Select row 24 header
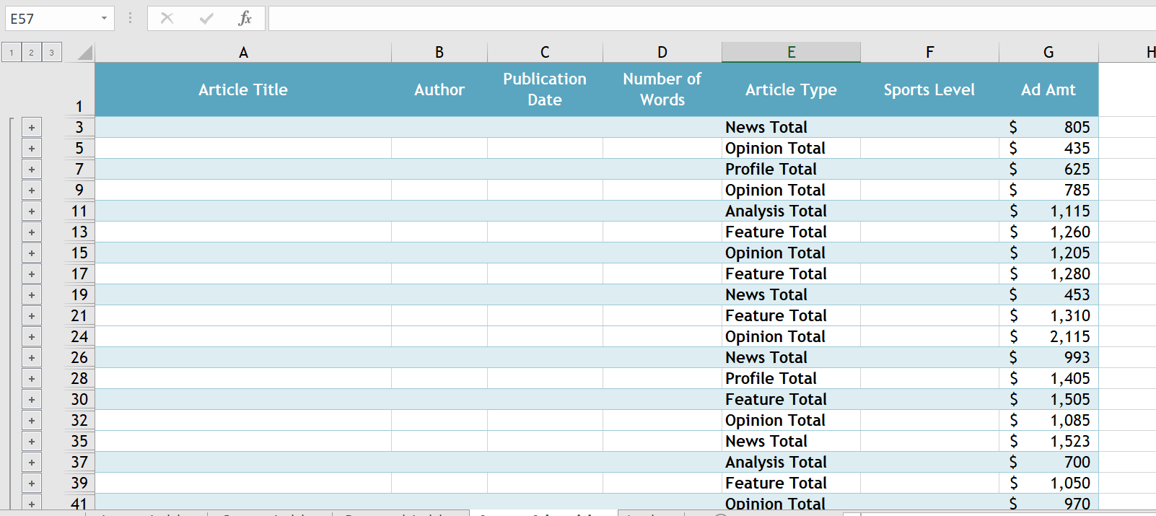This screenshot has height=516, width=1156. click(79, 337)
